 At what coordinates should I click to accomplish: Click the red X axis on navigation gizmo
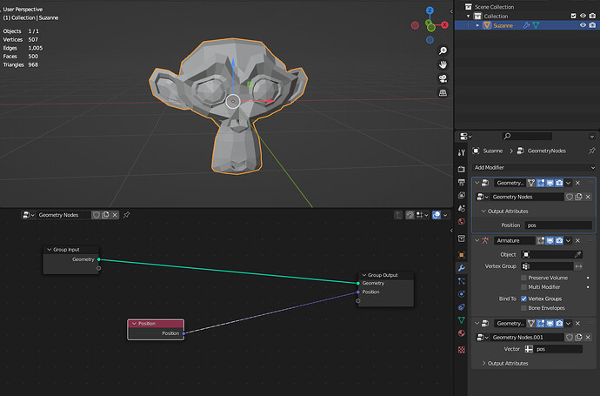(444, 25)
